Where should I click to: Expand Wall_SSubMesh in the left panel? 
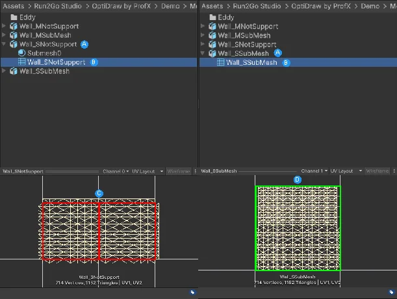(3, 71)
